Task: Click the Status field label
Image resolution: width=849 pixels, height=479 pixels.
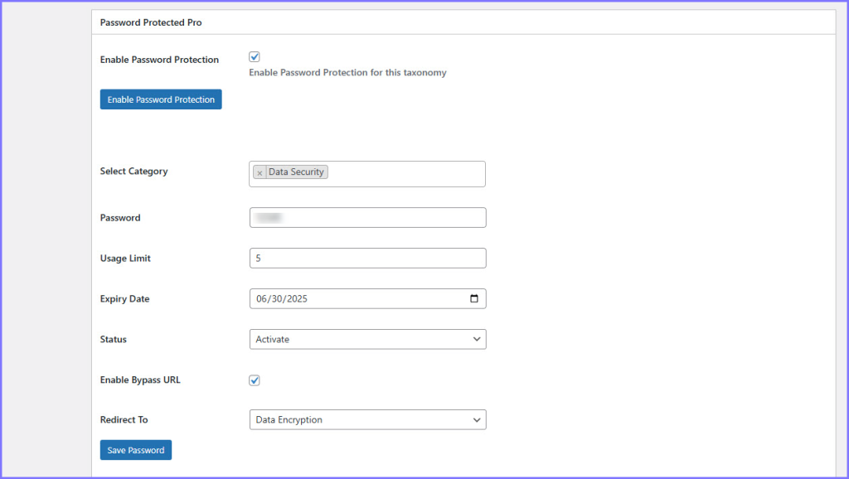Action: (114, 340)
